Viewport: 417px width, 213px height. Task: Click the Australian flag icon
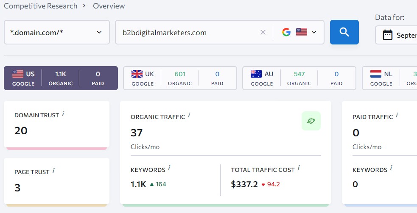click(256, 74)
